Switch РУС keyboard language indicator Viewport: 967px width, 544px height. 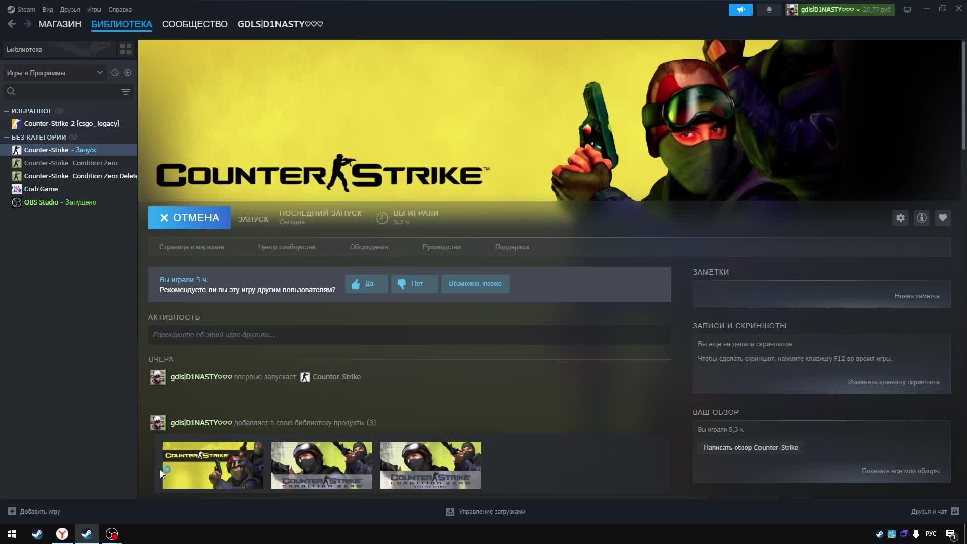[x=931, y=534]
